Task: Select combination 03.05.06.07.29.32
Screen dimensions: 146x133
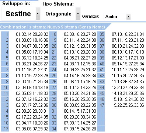Action: tap(32, 129)
